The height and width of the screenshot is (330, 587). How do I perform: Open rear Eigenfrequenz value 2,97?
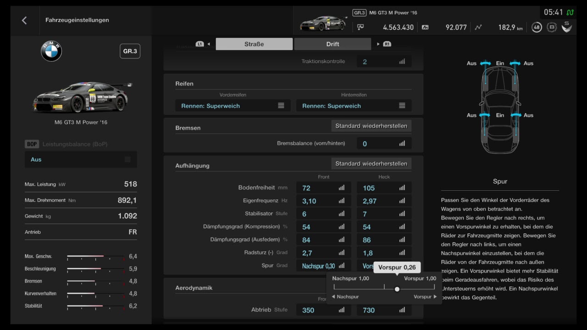pyautogui.click(x=384, y=201)
